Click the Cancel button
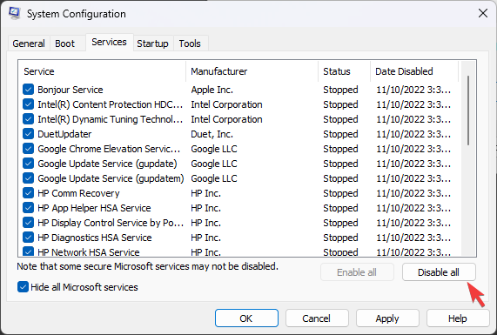This screenshot has height=335, width=497. 317,318
